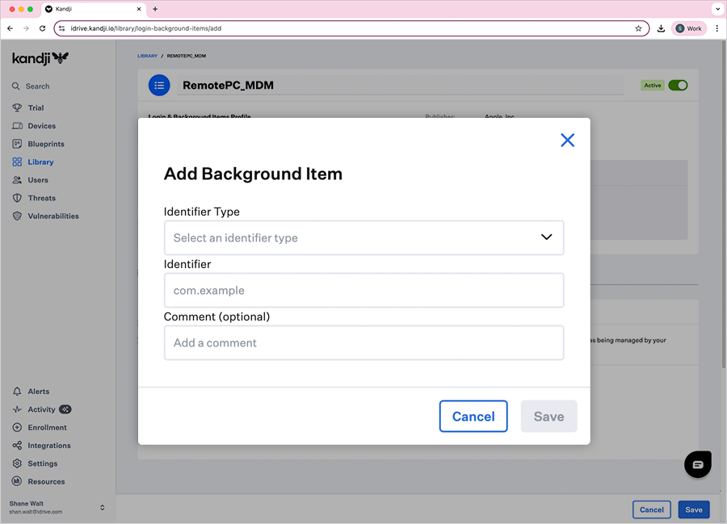
Task: Click the Identifier text field
Action: pyautogui.click(x=363, y=291)
